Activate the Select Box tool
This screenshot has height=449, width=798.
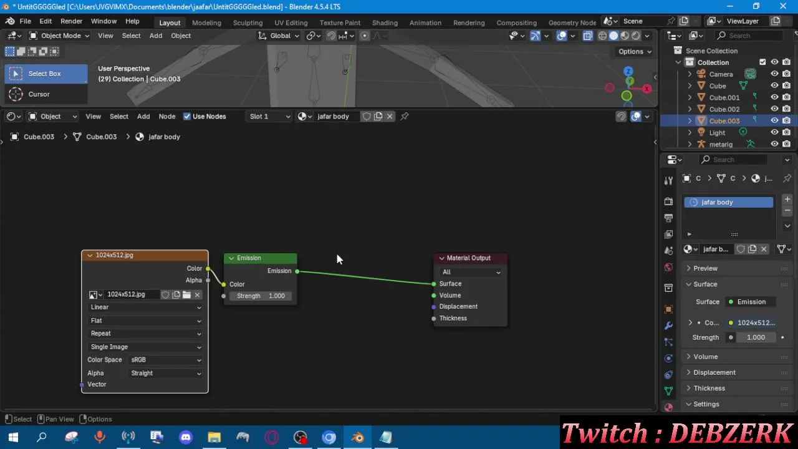pos(46,74)
